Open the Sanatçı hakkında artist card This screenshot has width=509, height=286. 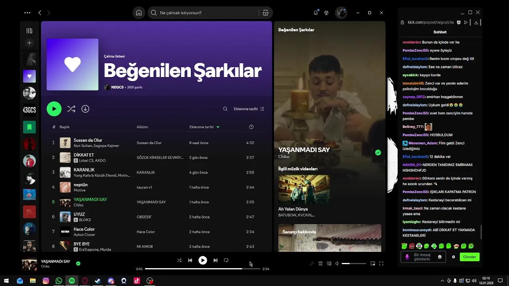pos(330,238)
